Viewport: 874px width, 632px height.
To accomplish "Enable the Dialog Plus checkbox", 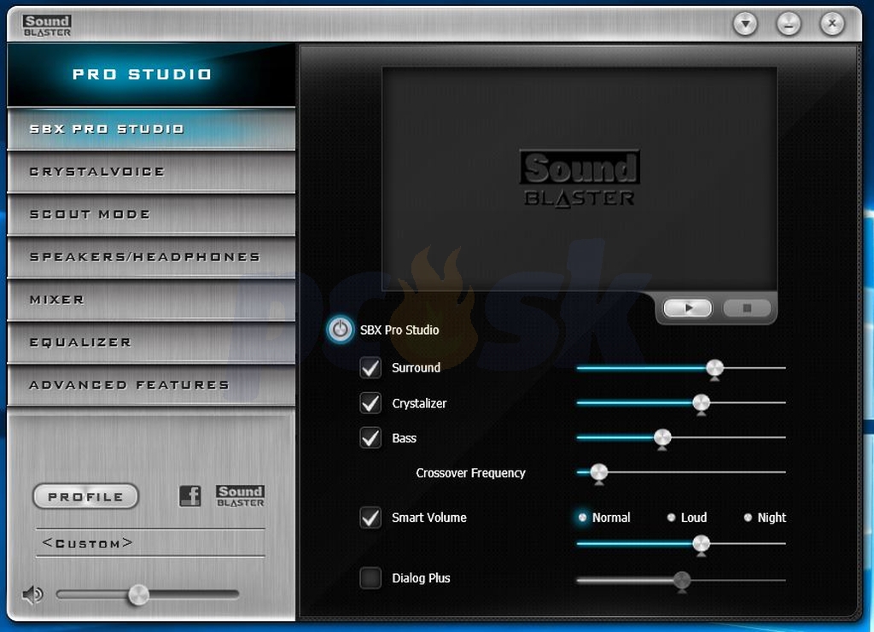I will click(x=370, y=578).
